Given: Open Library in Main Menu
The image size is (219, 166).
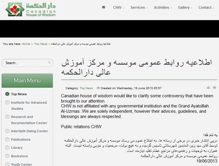Looking at the screenshot, I should (17, 148).
